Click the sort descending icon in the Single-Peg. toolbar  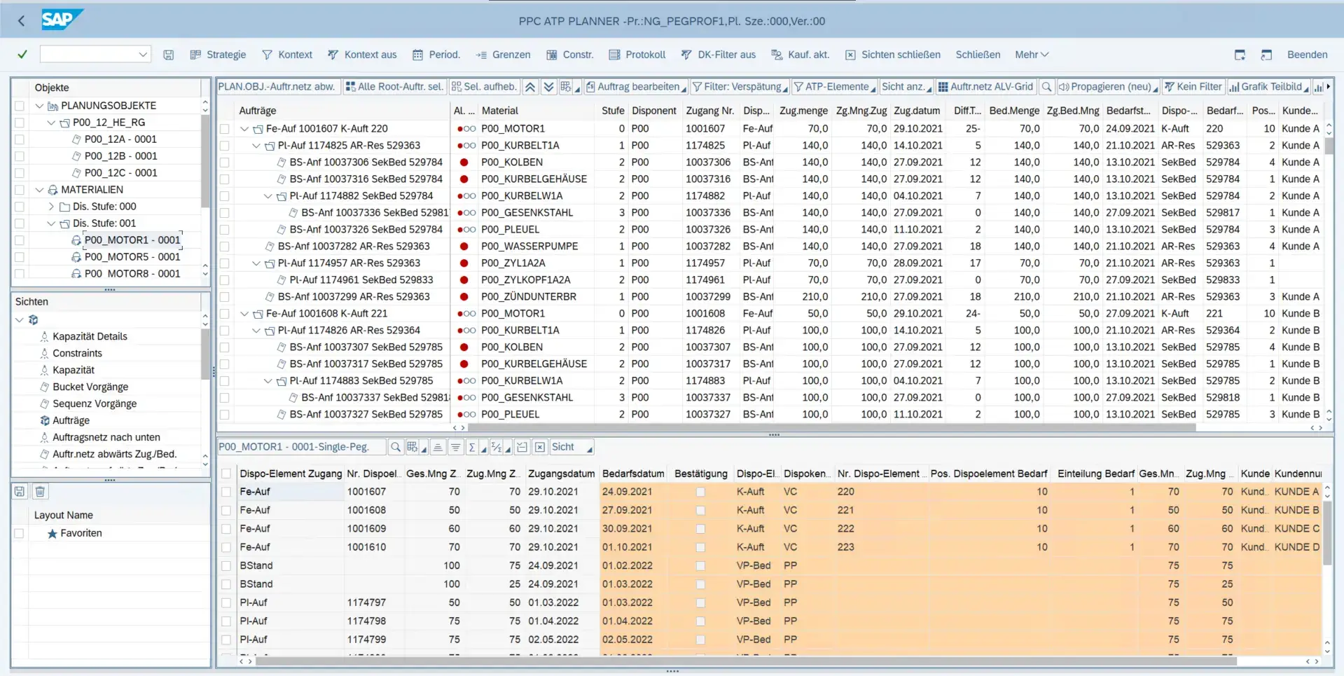click(456, 447)
